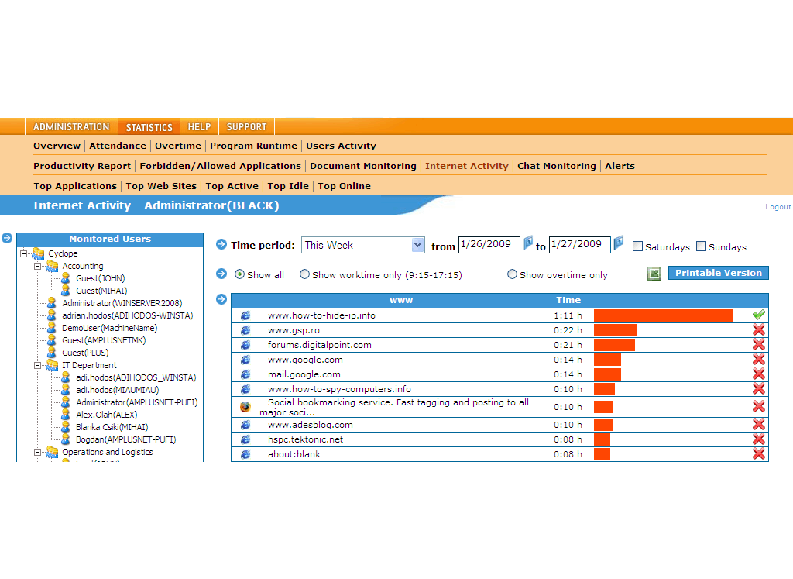Click green checkmark for www.how-to-hide-ip.info
The width and height of the screenshot is (793, 579).
tap(759, 315)
